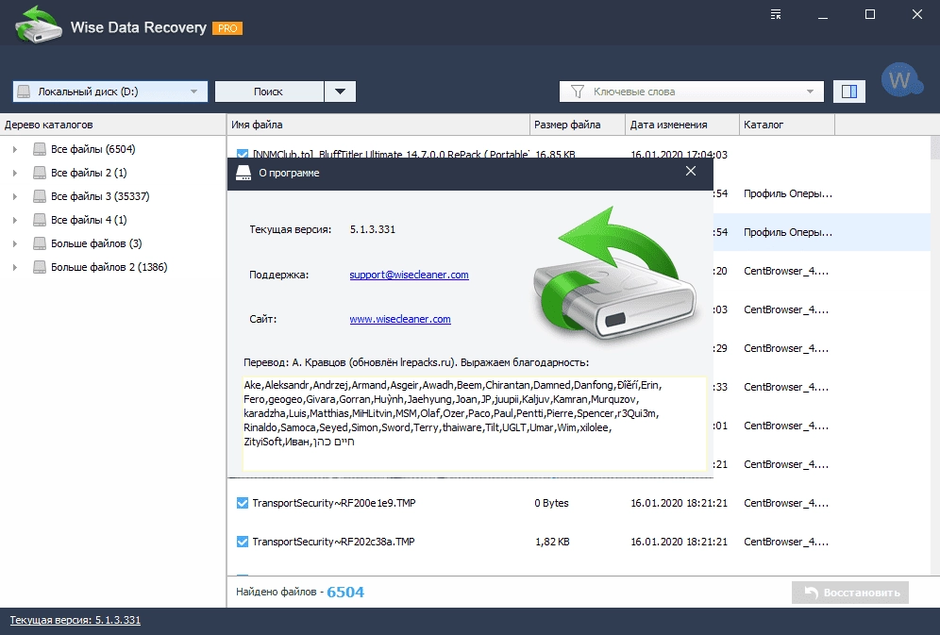Click the О программе dialog title icon
This screenshot has width=940, height=635.
tap(243, 173)
